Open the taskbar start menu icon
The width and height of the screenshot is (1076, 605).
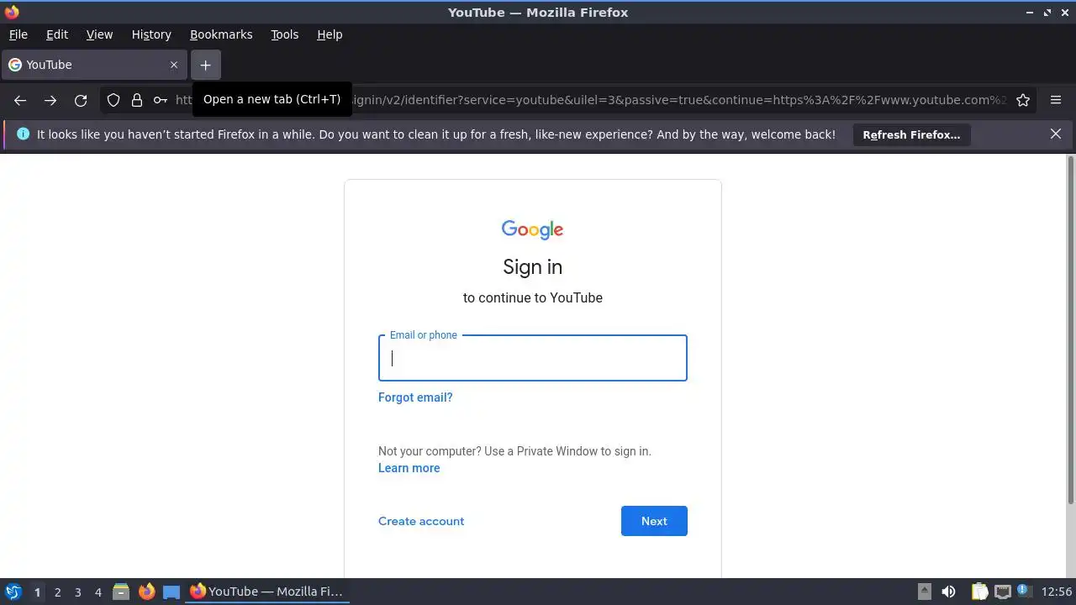(13, 592)
